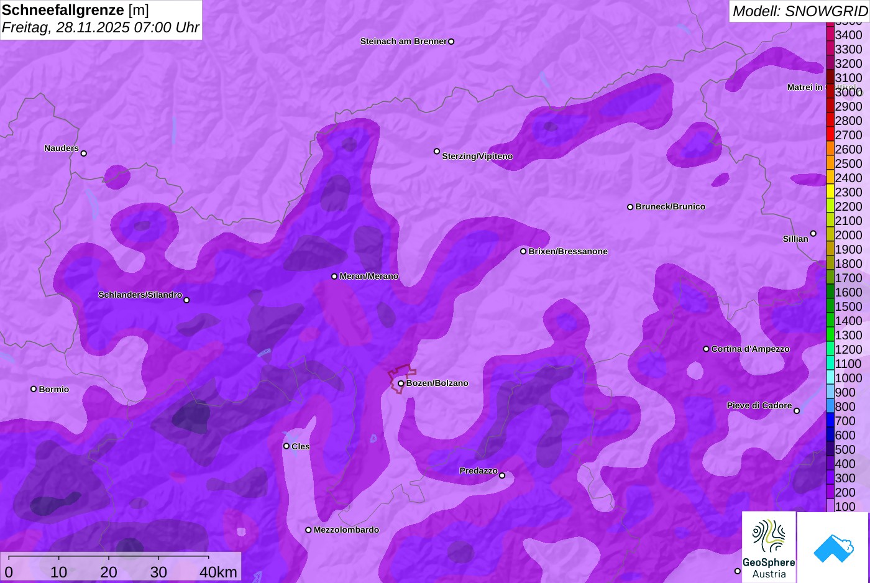Click the "Modell: SNOWGRID" label
Screen dimensions: 870x583
pos(800,11)
